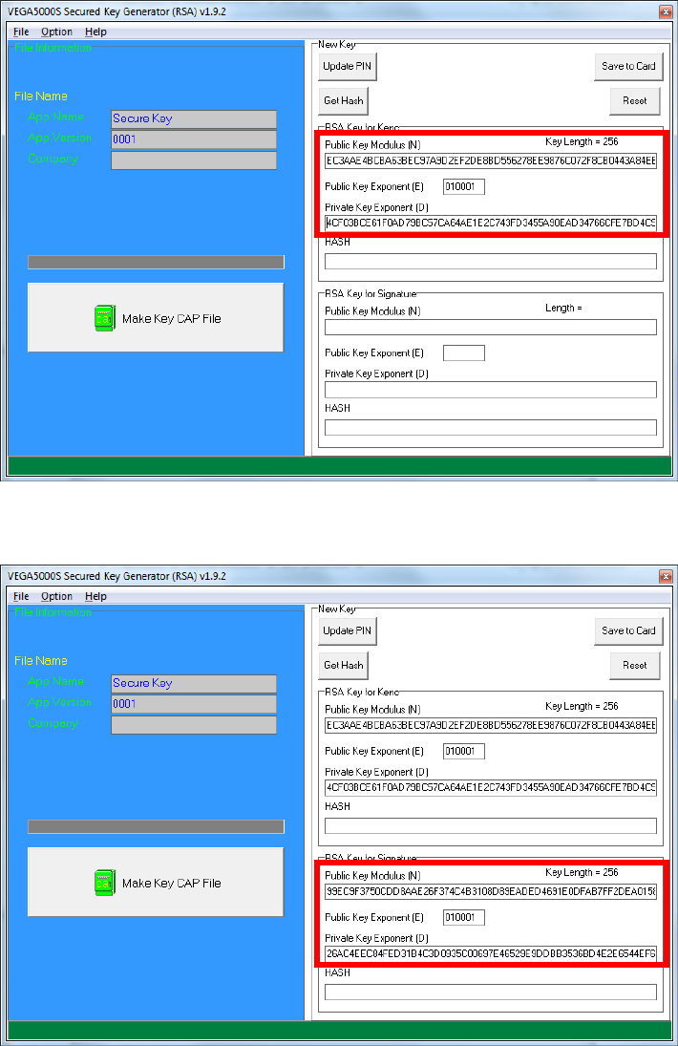Click Update PIN in the top window
The height and width of the screenshot is (1046, 678).
coord(348,66)
